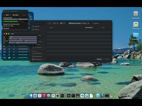
Task: Cancel the open file dialog
Action: point(99,59)
